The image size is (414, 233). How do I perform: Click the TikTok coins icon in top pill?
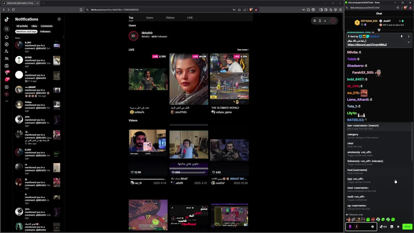pyautogui.click(x=314, y=21)
